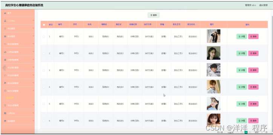Open the photo thumbnail in row 编号3
The height and width of the screenshot is (135, 273).
(213, 70)
